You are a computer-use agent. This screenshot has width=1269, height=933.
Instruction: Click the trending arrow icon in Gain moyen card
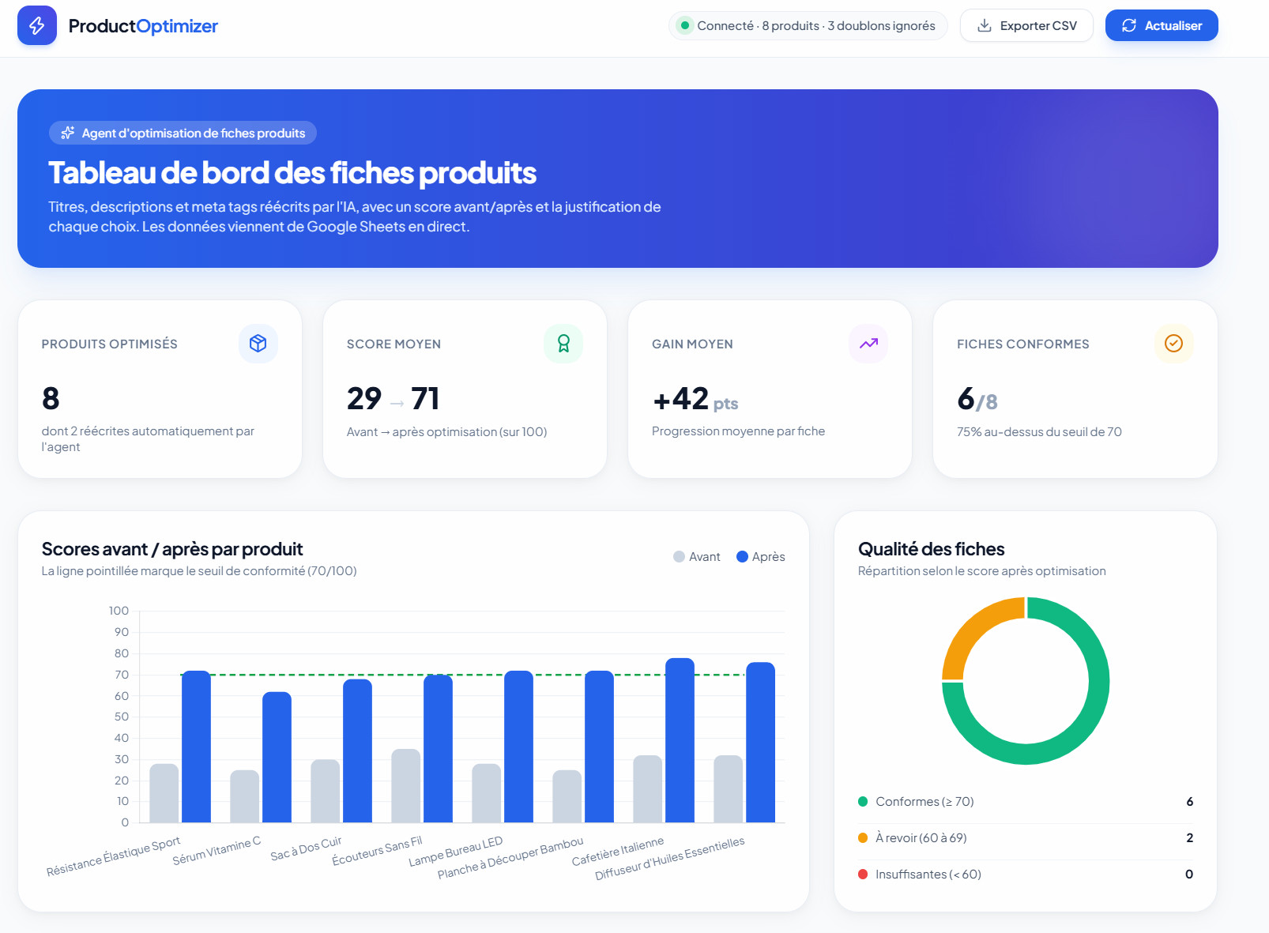tap(868, 344)
